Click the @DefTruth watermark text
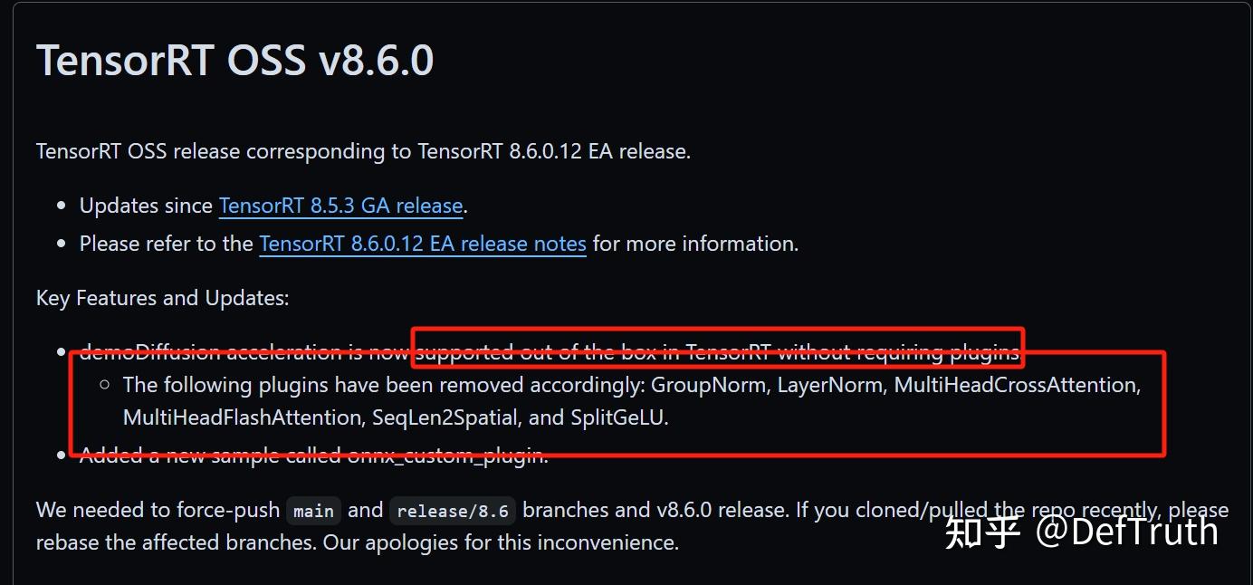This screenshot has width=1253, height=585. click(1126, 531)
